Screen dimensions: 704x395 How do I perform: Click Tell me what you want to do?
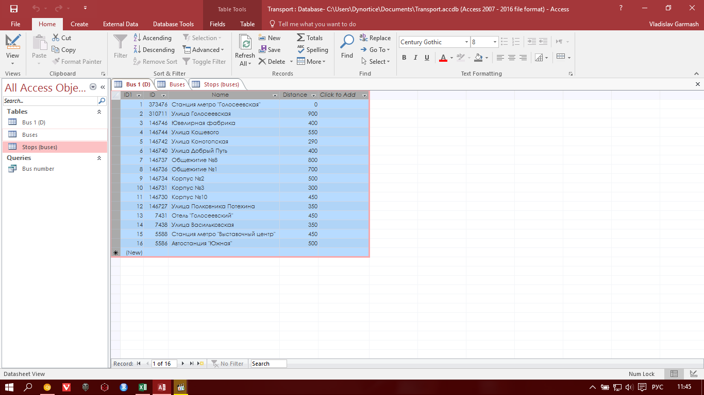pyautogui.click(x=313, y=24)
